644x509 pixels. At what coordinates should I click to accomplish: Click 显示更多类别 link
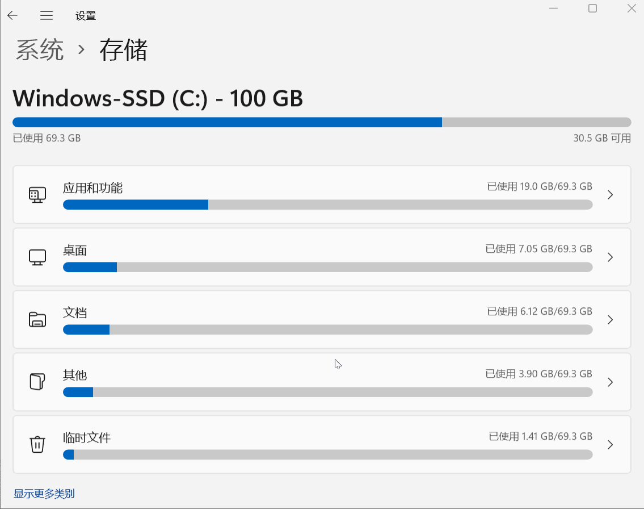tap(44, 494)
